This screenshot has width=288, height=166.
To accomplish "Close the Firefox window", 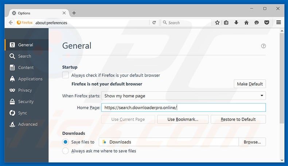I will (x=278, y=8).
